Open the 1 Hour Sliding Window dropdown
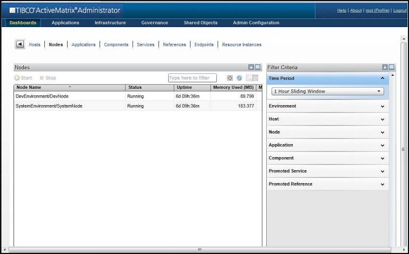 click(x=327, y=92)
